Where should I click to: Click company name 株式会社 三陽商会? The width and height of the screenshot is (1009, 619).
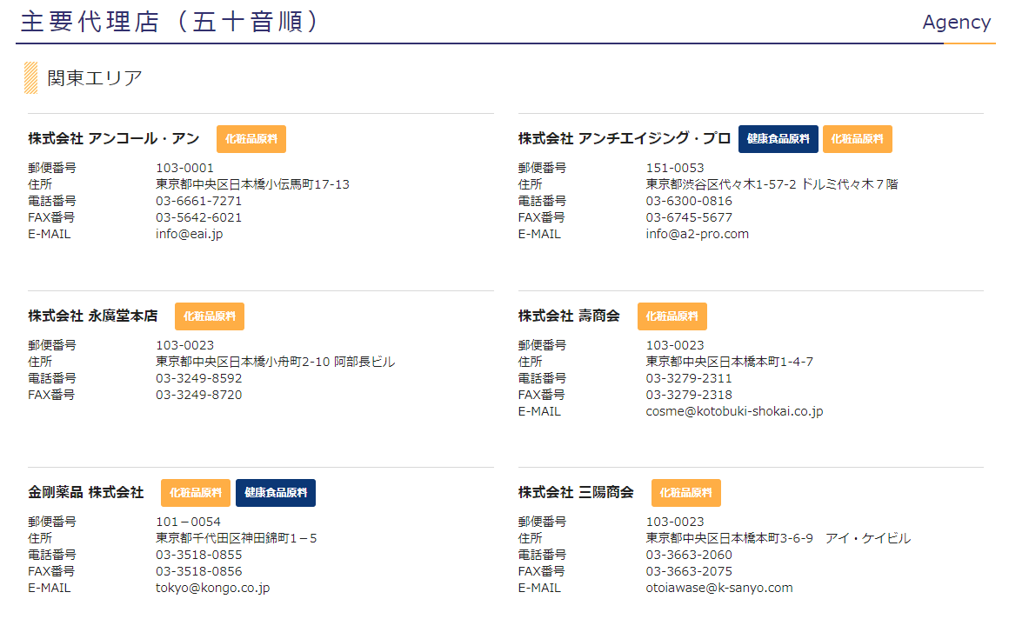pyautogui.click(x=576, y=492)
